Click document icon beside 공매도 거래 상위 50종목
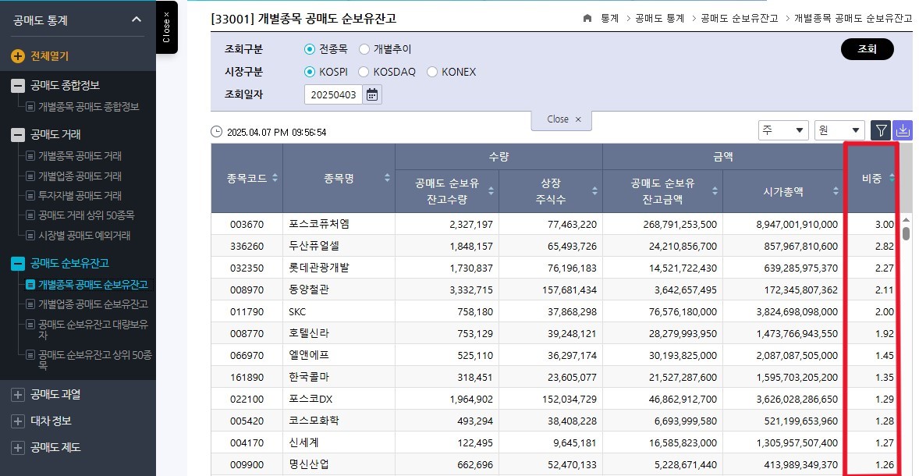919x476 pixels. (30, 215)
